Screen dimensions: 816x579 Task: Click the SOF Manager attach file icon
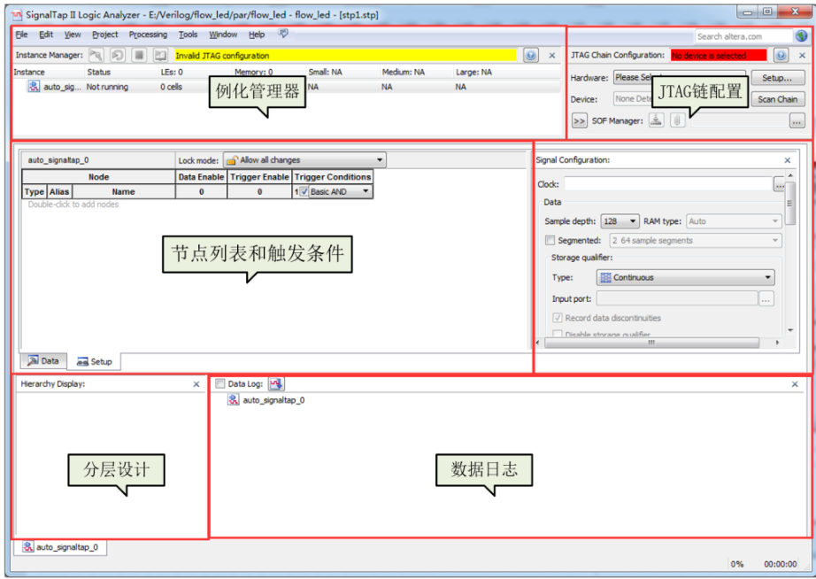677,120
